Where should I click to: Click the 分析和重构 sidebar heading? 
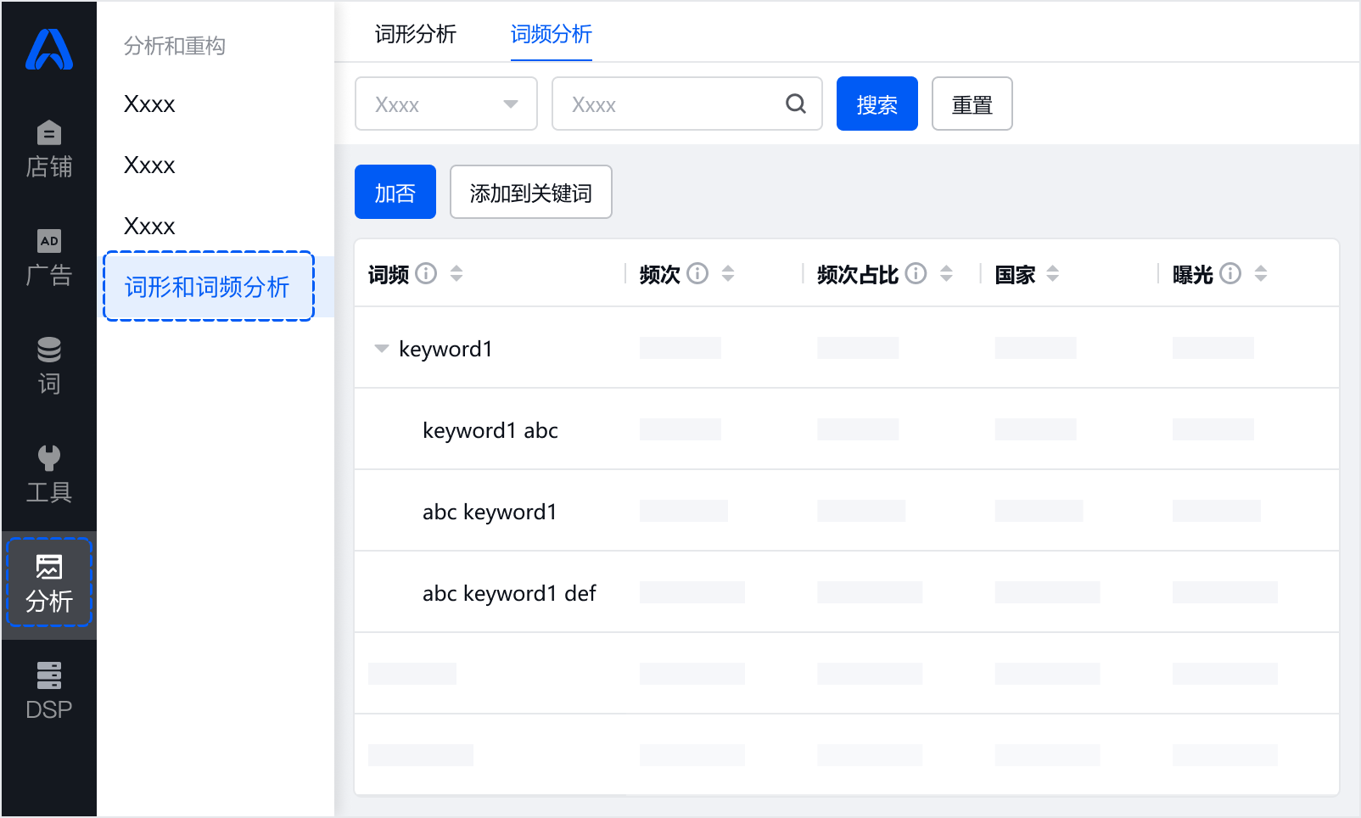click(175, 46)
